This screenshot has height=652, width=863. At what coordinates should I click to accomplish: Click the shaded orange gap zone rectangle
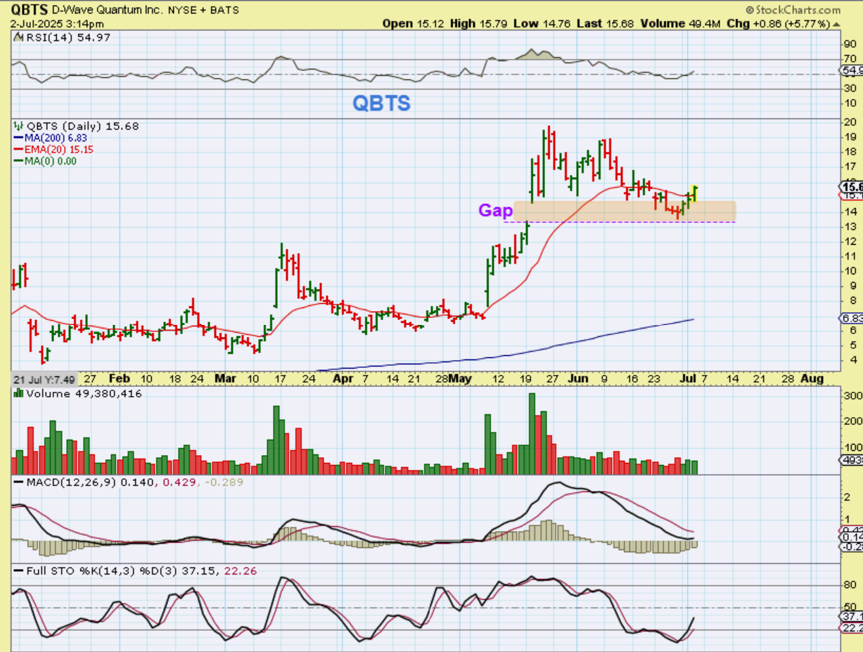[x=625, y=211]
